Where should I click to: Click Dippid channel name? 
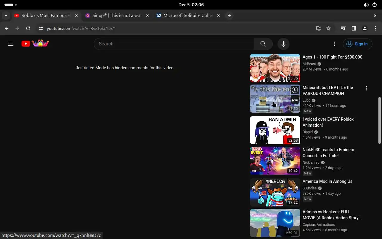(308, 132)
